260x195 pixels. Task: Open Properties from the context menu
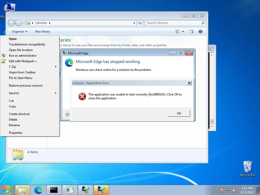click(30, 133)
